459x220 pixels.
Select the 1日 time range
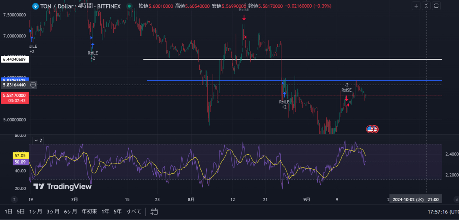pyautogui.click(x=8, y=211)
